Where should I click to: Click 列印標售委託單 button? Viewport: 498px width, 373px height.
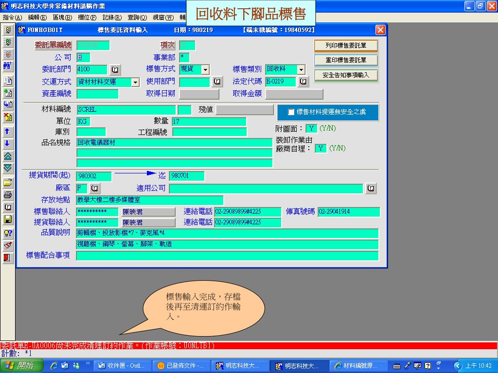point(346,45)
